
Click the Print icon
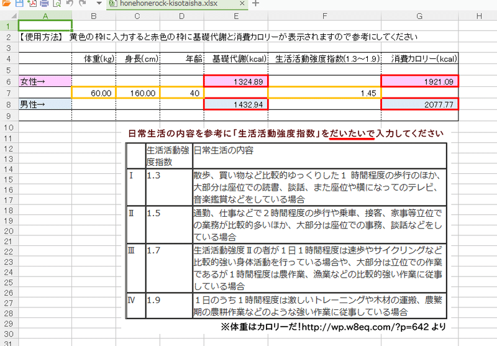click(x=44, y=4)
